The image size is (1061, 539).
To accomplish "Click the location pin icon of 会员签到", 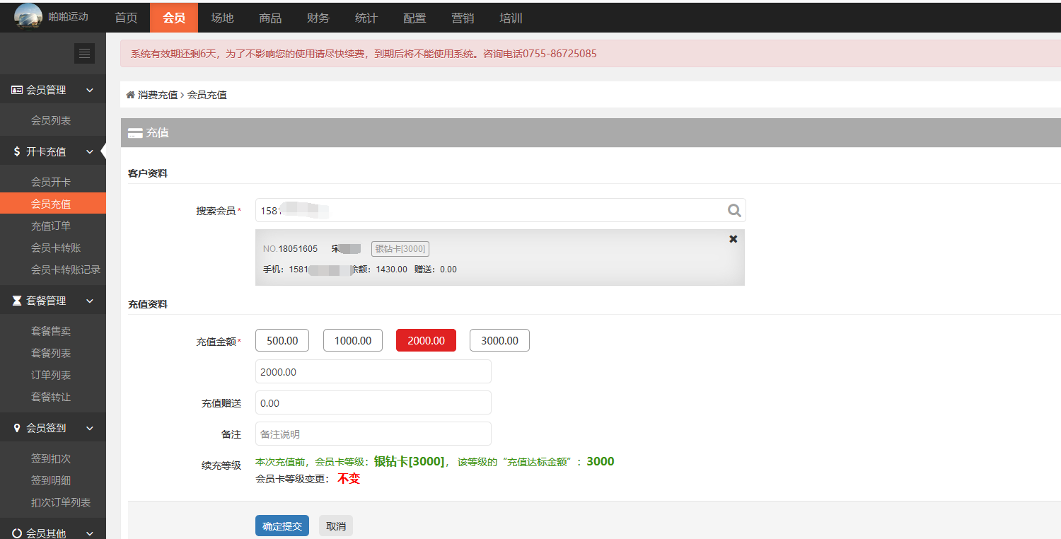I will click(x=17, y=428).
